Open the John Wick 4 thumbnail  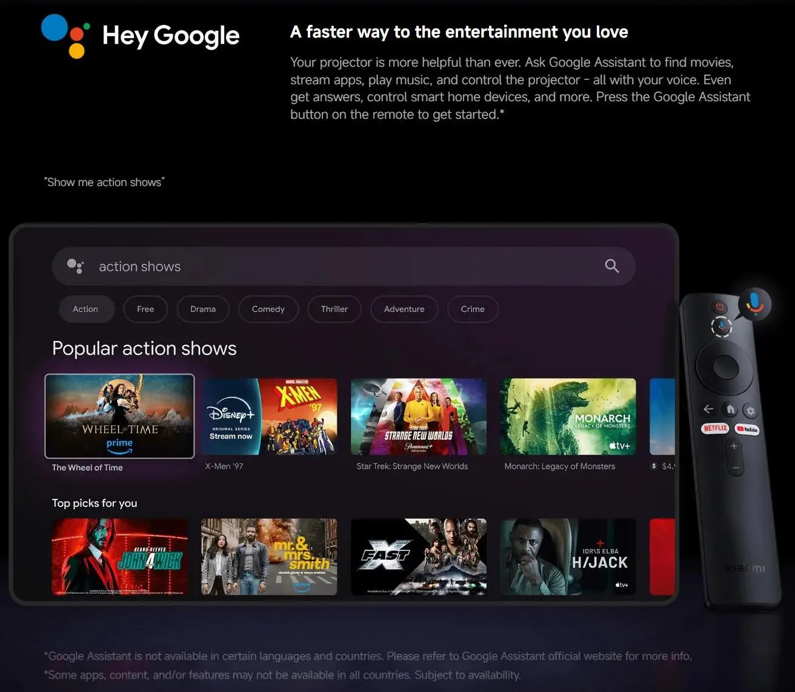tap(120, 556)
